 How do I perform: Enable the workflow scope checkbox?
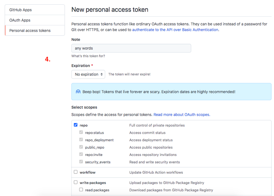tap(75, 172)
